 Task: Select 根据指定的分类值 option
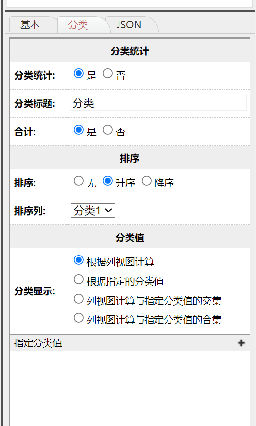[79, 279]
